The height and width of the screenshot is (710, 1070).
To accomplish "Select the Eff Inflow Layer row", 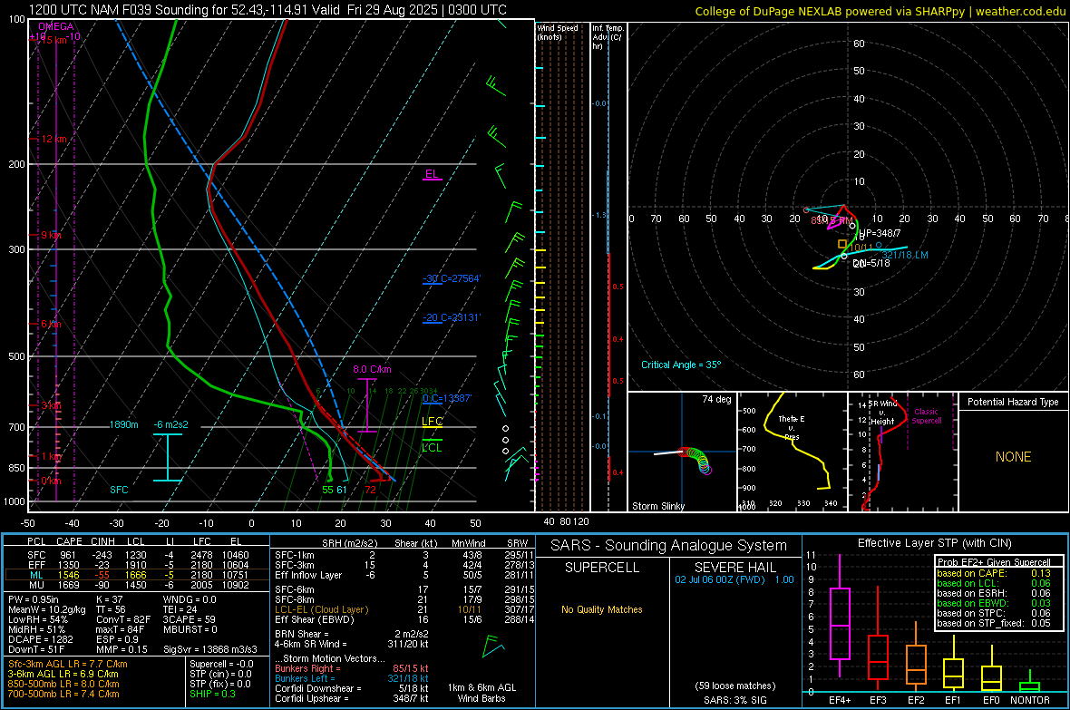I will (x=404, y=575).
